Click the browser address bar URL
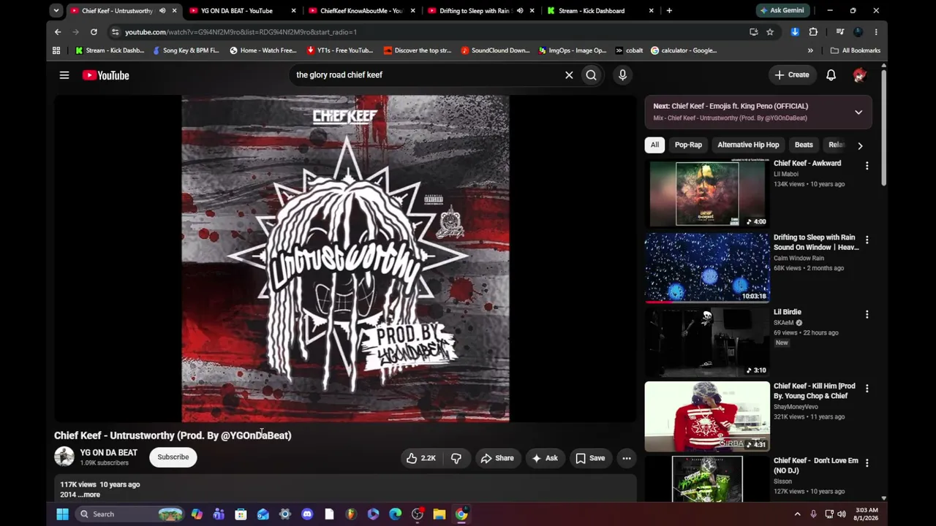 coord(241,32)
